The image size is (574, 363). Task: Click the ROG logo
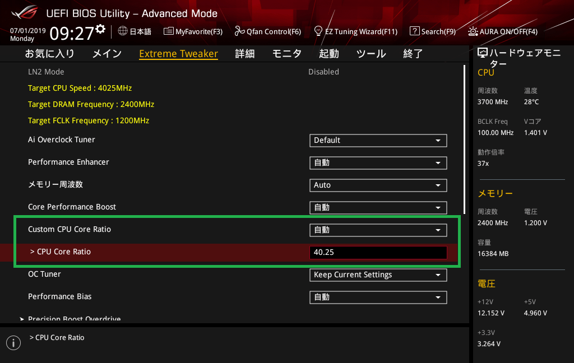25,12
